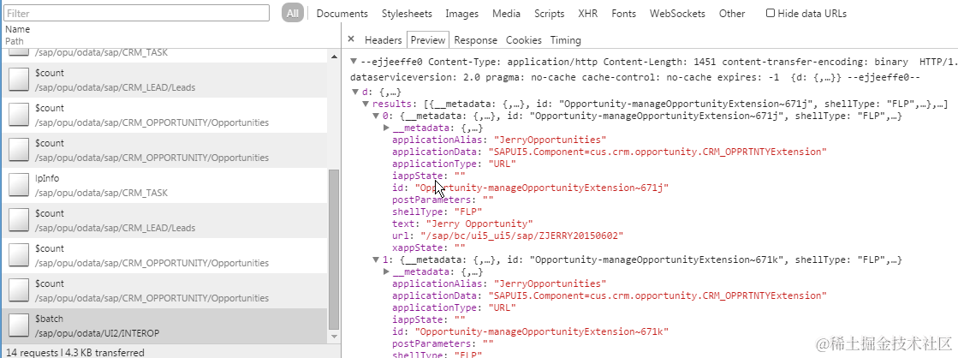Open the Response tab

tap(475, 39)
